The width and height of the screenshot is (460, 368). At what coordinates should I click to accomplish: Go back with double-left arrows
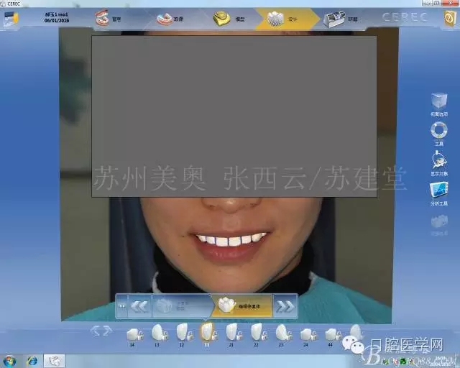pyautogui.click(x=139, y=306)
